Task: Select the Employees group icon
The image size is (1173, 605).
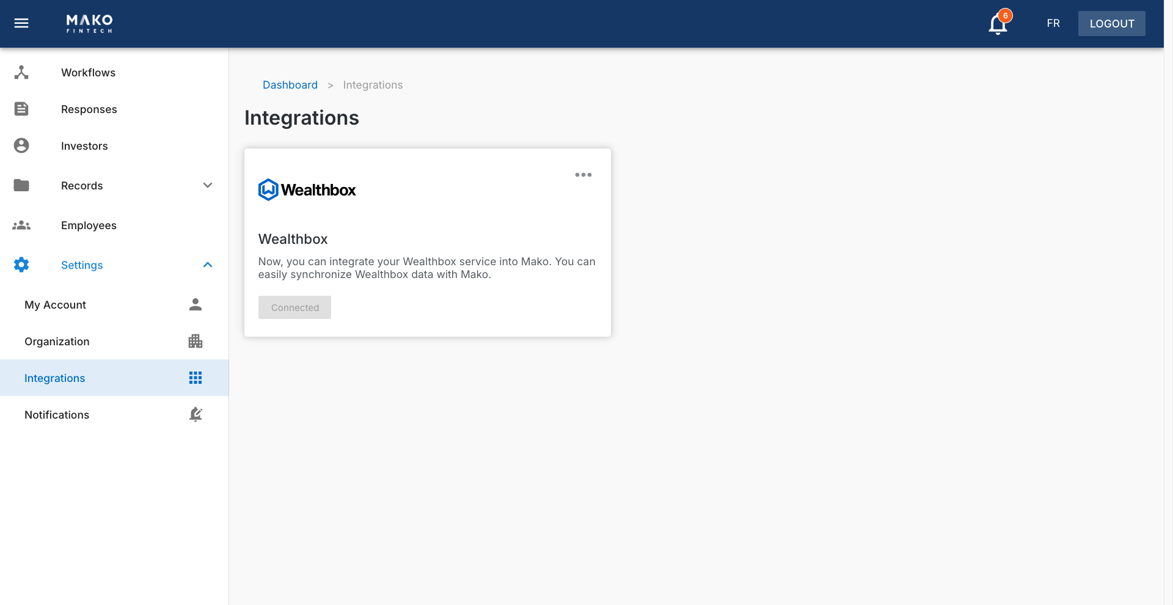Action: pos(21,225)
